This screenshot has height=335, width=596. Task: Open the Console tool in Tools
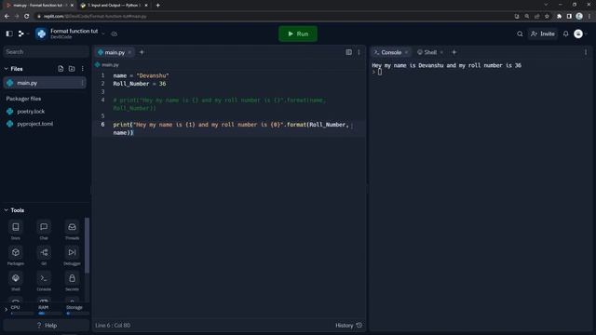[x=44, y=281]
